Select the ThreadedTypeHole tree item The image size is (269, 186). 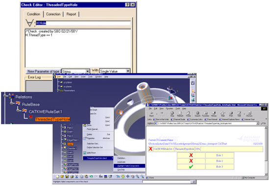click(52, 119)
